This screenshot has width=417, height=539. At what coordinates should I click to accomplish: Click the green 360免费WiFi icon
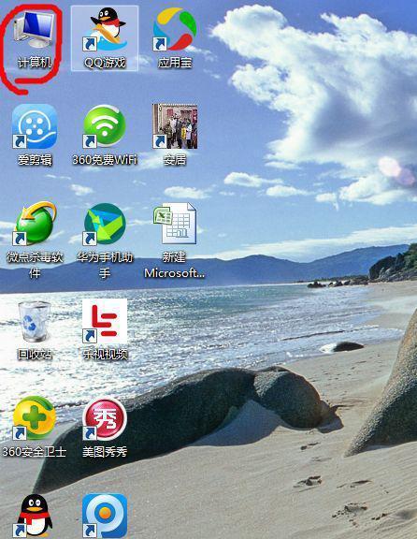coord(105,126)
